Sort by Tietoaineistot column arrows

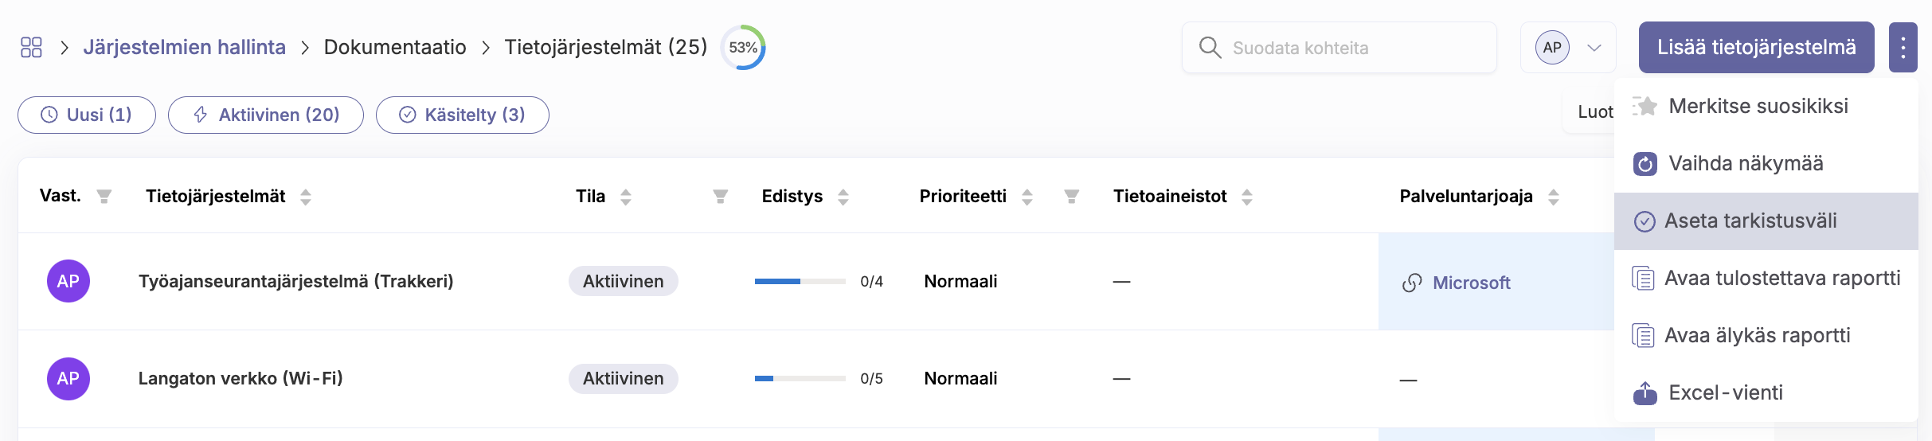coord(1247,197)
